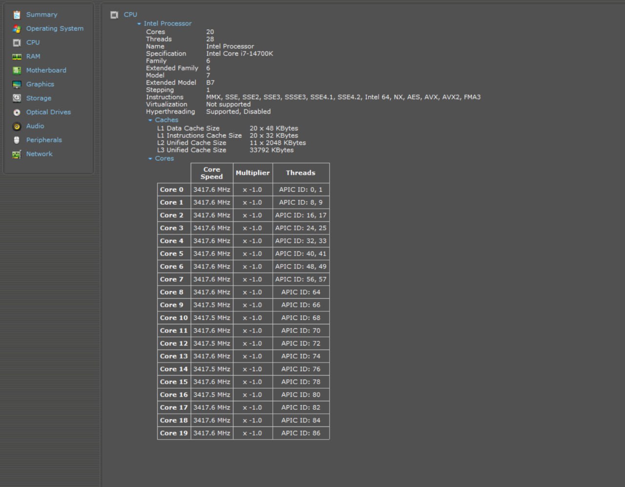Click the '11 x 2048 KBytes' L2 value
This screenshot has height=487, width=625.
tap(278, 143)
